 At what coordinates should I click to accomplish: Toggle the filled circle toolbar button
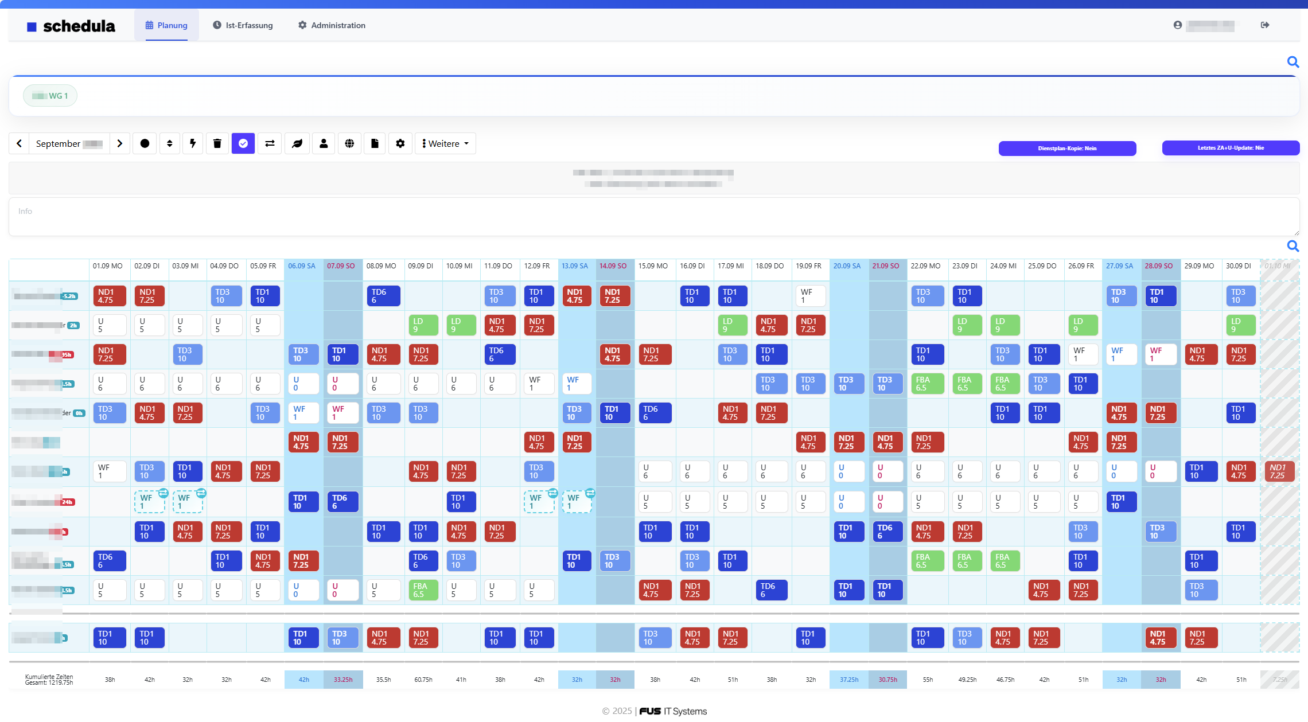(145, 143)
